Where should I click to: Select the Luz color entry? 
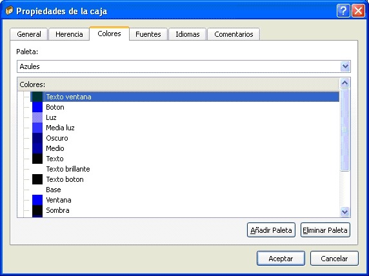51,117
